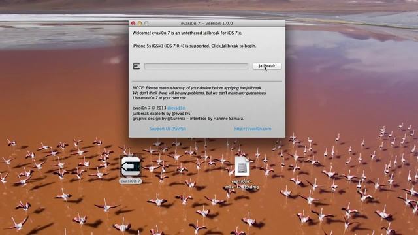Click the 'Use evasi0n 7 at your own risk' line
This screenshot has width=418, height=235.
point(159,98)
